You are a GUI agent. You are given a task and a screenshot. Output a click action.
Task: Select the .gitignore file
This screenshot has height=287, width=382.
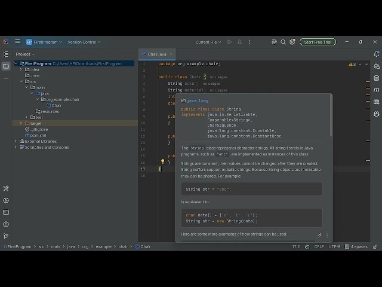(36, 129)
